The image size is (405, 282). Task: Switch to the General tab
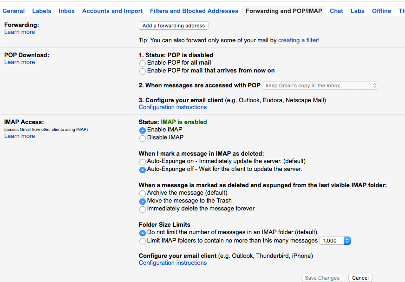[13, 11]
